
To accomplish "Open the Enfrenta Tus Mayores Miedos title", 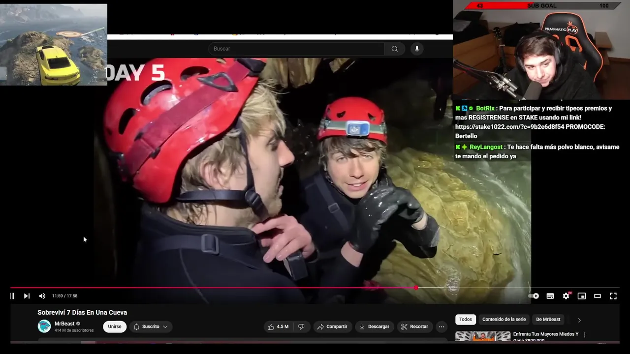I will coord(546,337).
